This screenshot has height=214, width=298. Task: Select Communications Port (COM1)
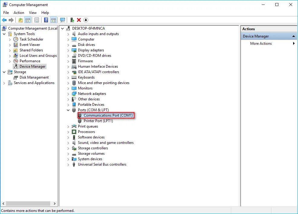click(108, 115)
